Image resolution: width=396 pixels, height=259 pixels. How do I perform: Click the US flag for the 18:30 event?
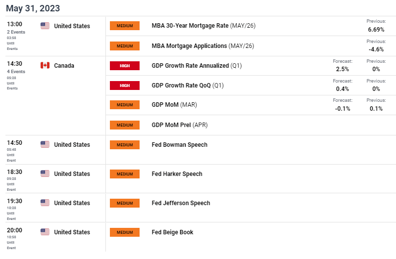pos(45,173)
